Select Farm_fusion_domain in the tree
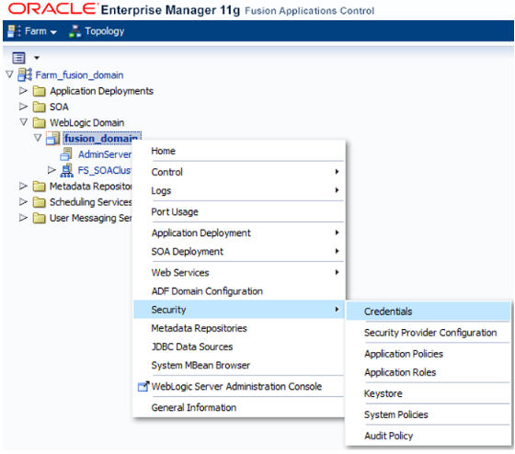Image resolution: width=515 pixels, height=454 pixels. [79, 75]
